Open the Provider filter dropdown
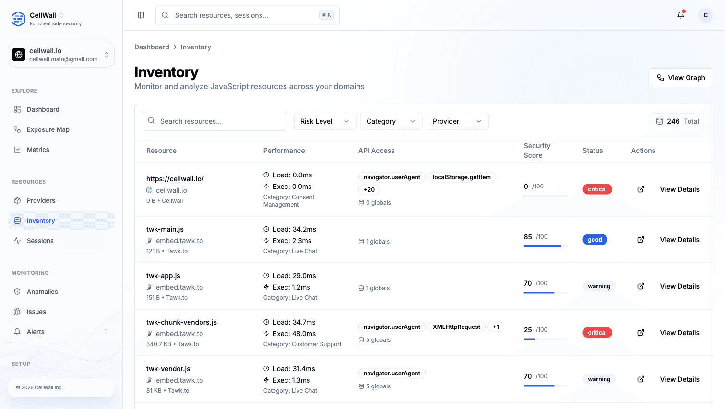Image resolution: width=725 pixels, height=409 pixels. coord(457,121)
